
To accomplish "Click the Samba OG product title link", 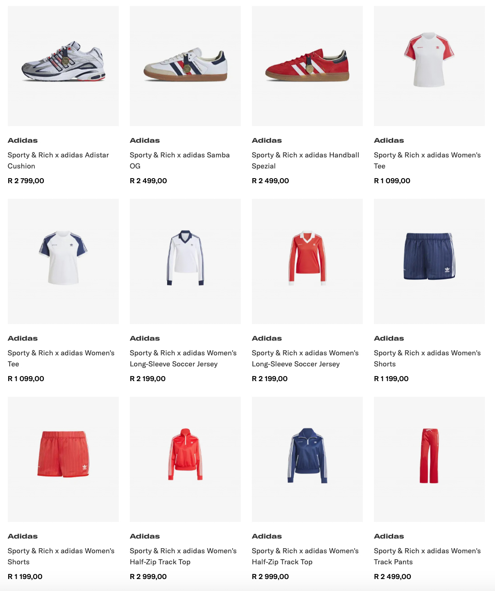I will click(x=180, y=161).
